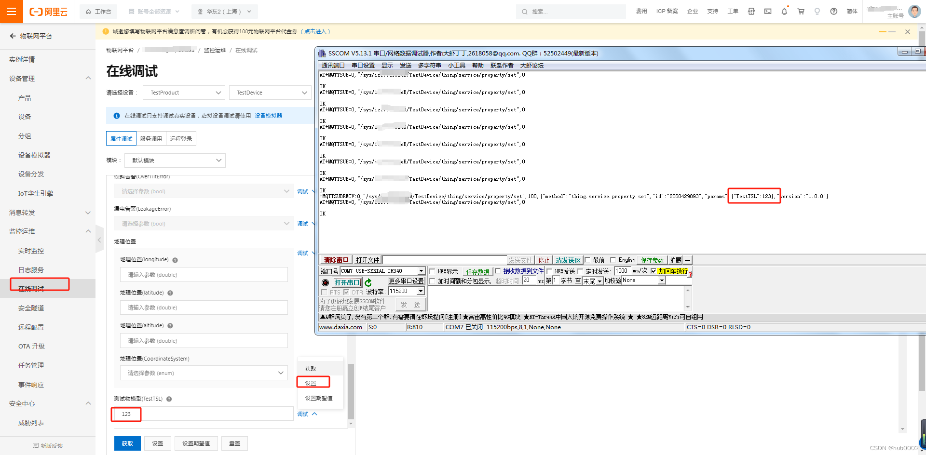Click the info icon in blue notice
The height and width of the screenshot is (455, 926).
click(x=117, y=116)
